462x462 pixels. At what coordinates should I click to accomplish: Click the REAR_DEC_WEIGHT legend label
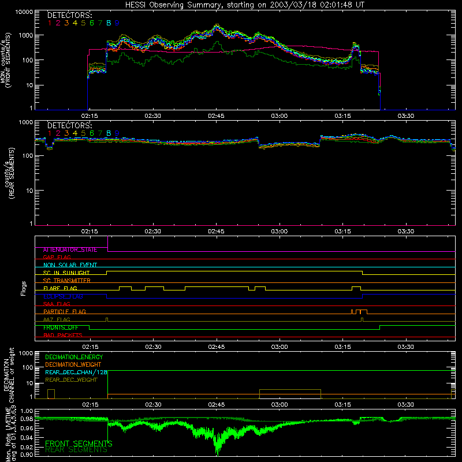71,380
